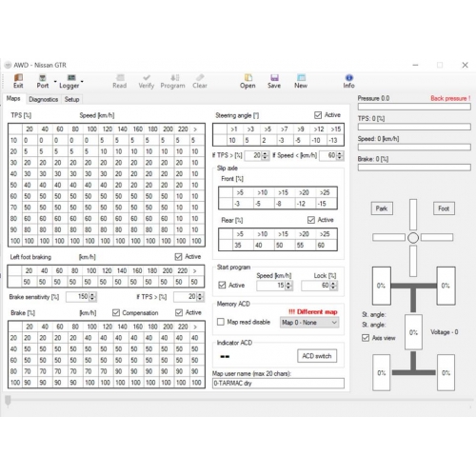
Task: Select the >15 steering angle value -13
Action: [x=334, y=140]
